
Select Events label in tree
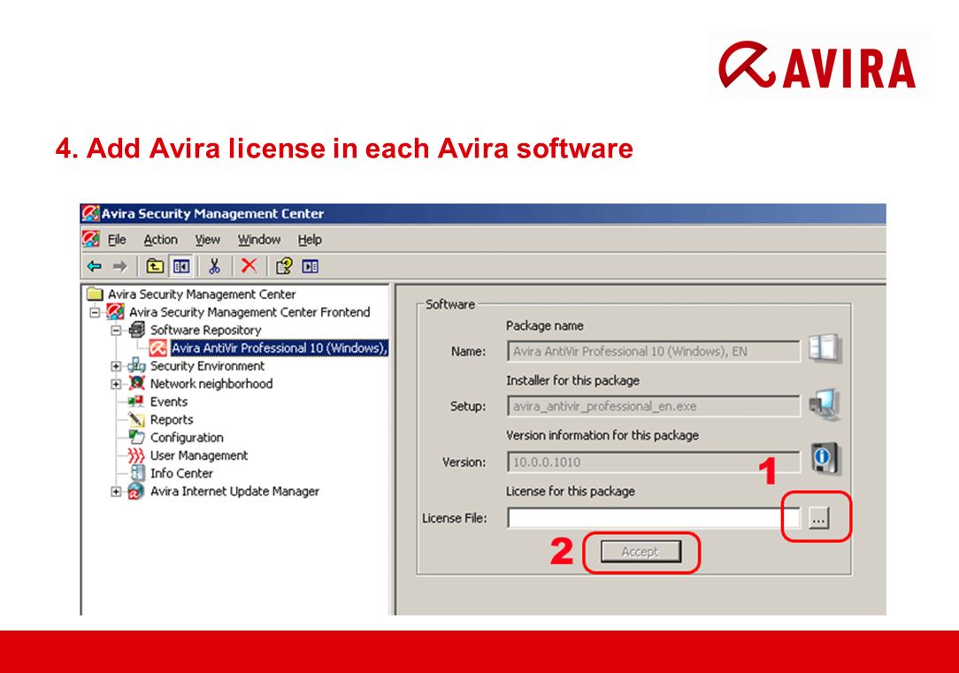pyautogui.click(x=169, y=402)
